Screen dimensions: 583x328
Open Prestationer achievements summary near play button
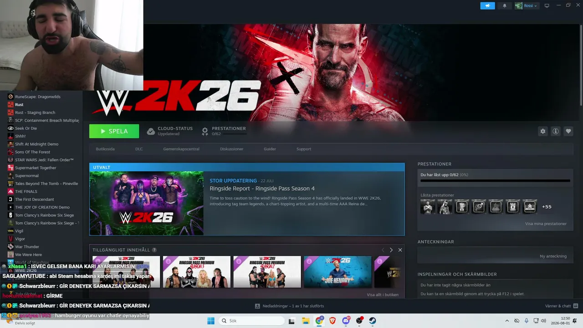click(224, 131)
